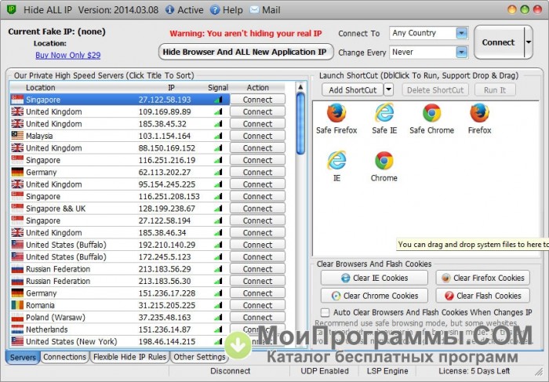This screenshot has height=382, width=549.
Task: Click the server list scroll up arrow
Action: 300,87
